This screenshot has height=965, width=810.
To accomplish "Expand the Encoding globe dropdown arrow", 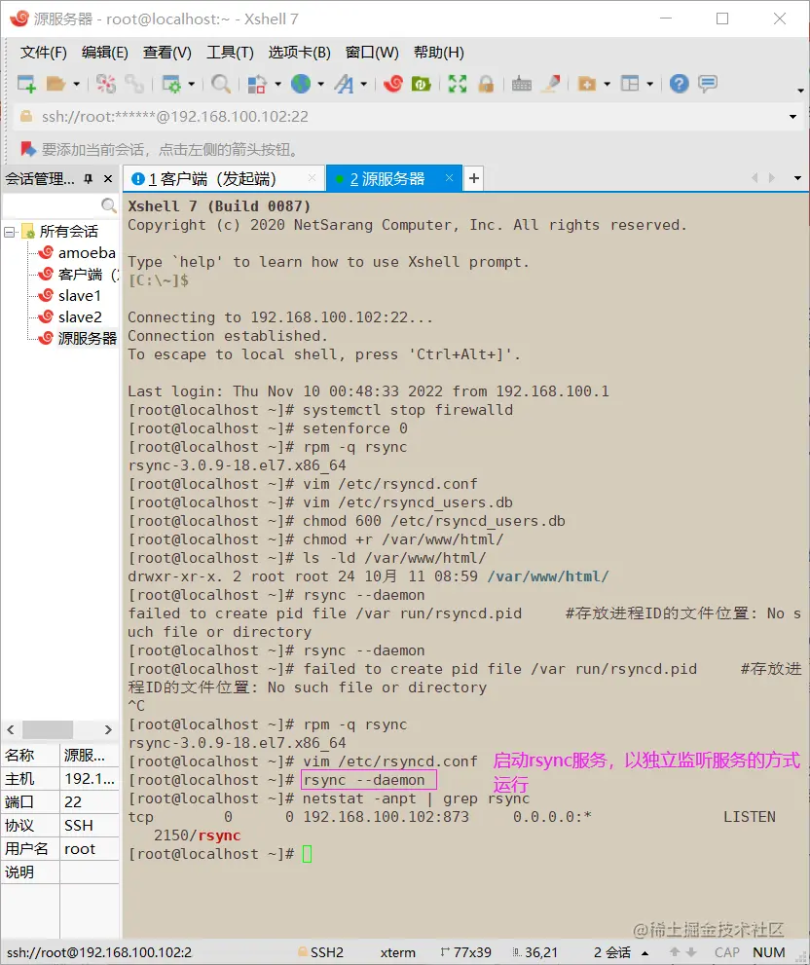I will tap(320, 84).
